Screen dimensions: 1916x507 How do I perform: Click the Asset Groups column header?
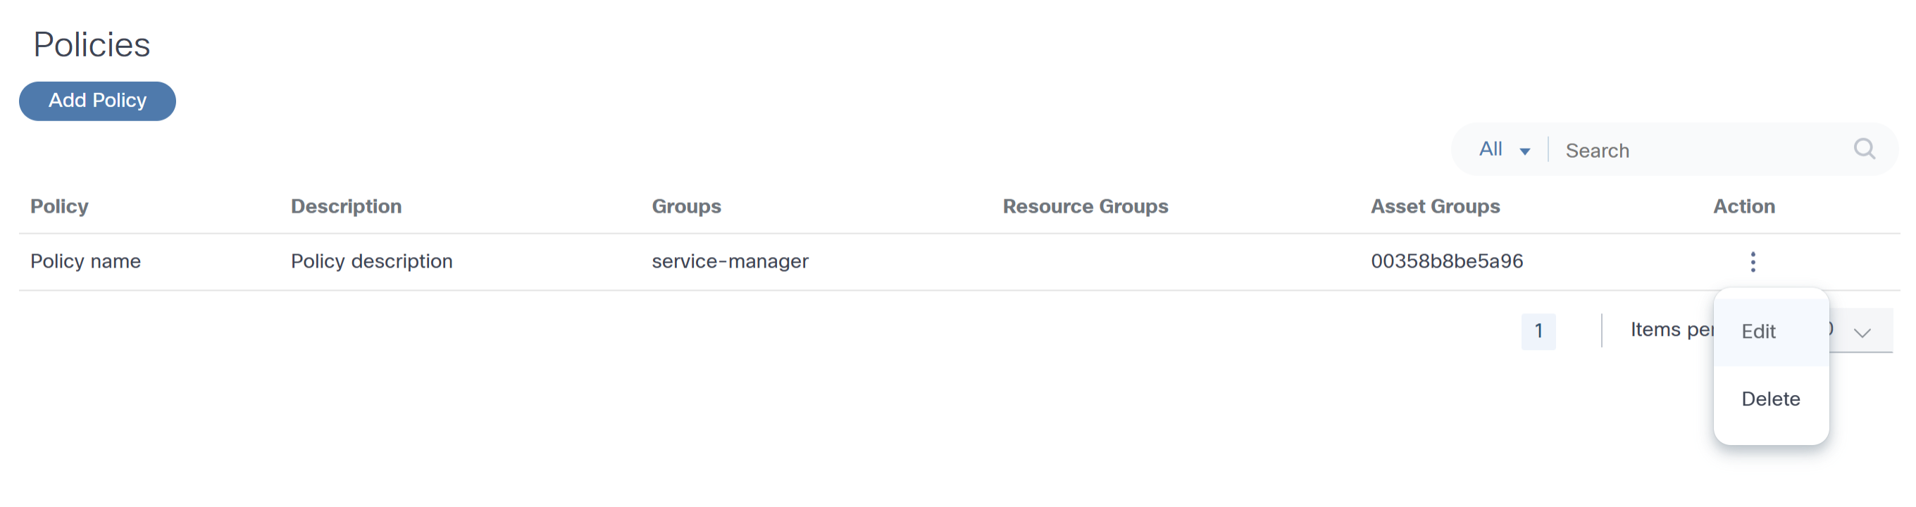click(x=1435, y=206)
